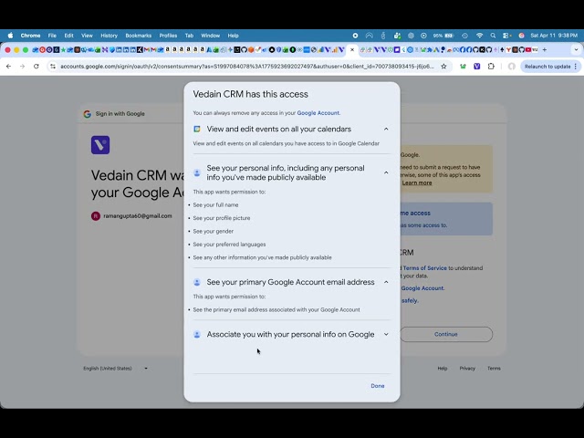Close the active browser tab
The width and height of the screenshot is (584, 438).
(x=352, y=49)
